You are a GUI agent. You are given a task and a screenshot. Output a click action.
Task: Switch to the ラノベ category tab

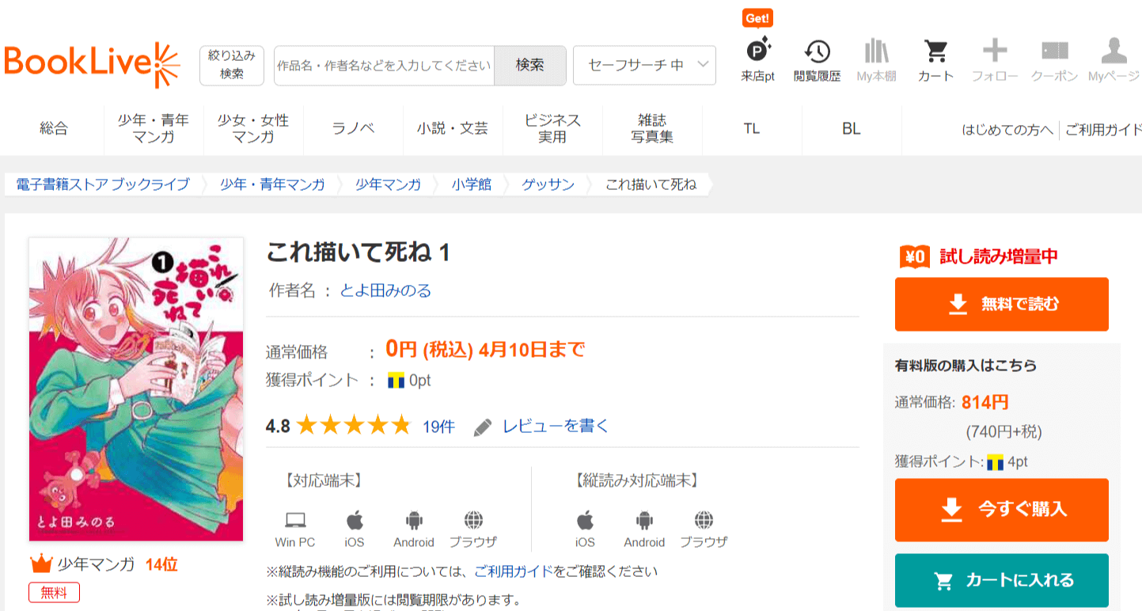pos(353,129)
